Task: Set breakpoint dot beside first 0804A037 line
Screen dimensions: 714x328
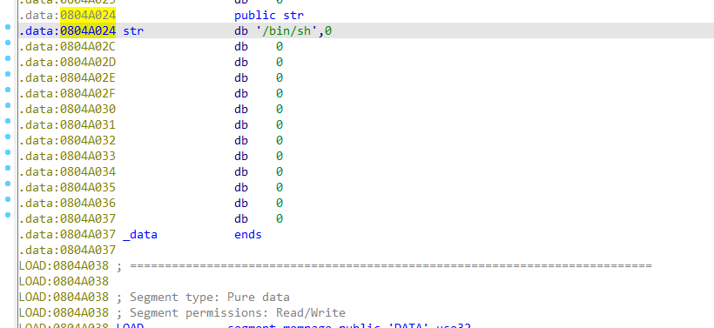Action: coord(8,215)
